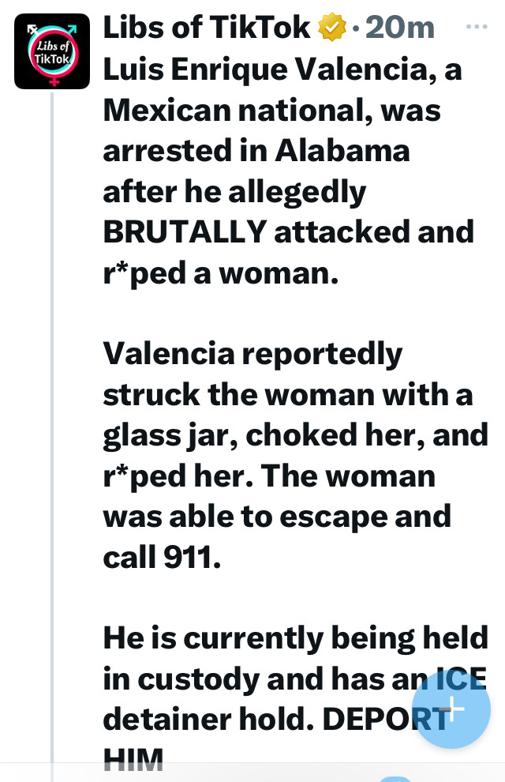Click the word BRUTALLY in the post
This screenshot has height=782, width=505.
point(185,232)
